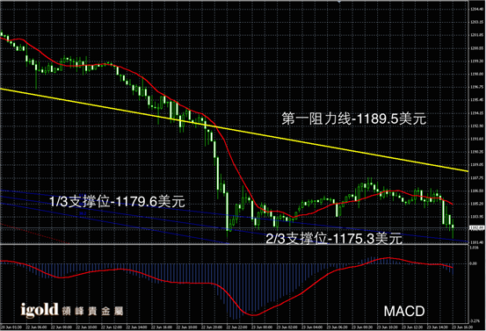Click the 1189.05 price axis label
Screen dimensions: 486x331
[x=476, y=165]
